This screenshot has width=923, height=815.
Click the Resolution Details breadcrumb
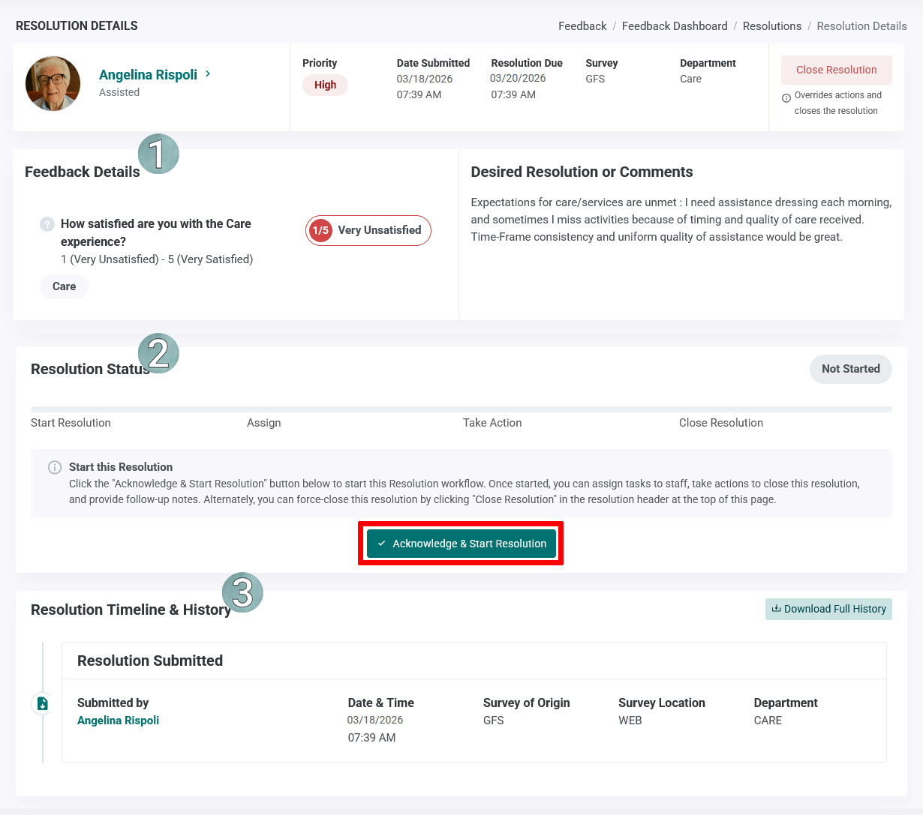coord(861,25)
